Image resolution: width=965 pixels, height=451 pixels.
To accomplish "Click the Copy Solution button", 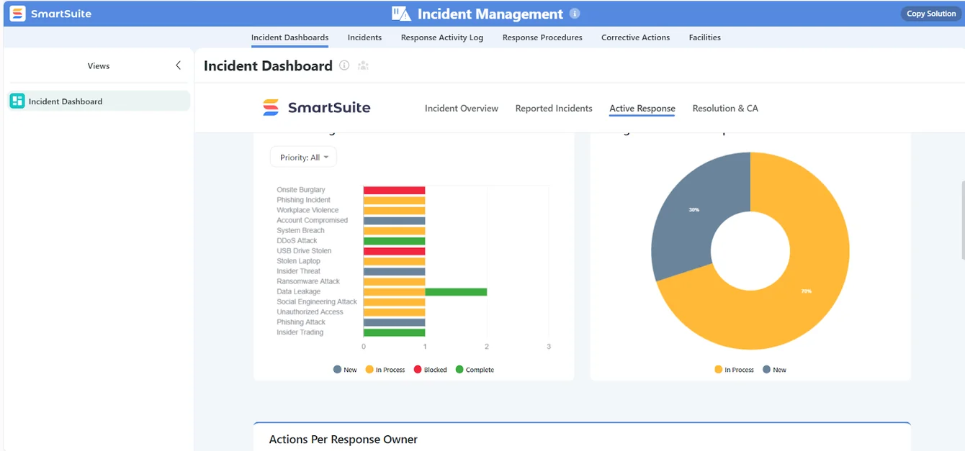I will point(930,14).
